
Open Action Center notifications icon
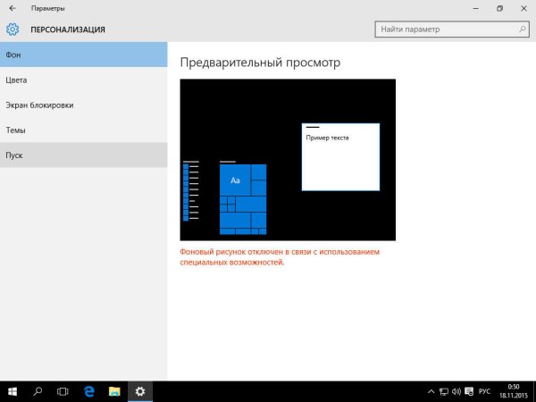tap(470, 391)
